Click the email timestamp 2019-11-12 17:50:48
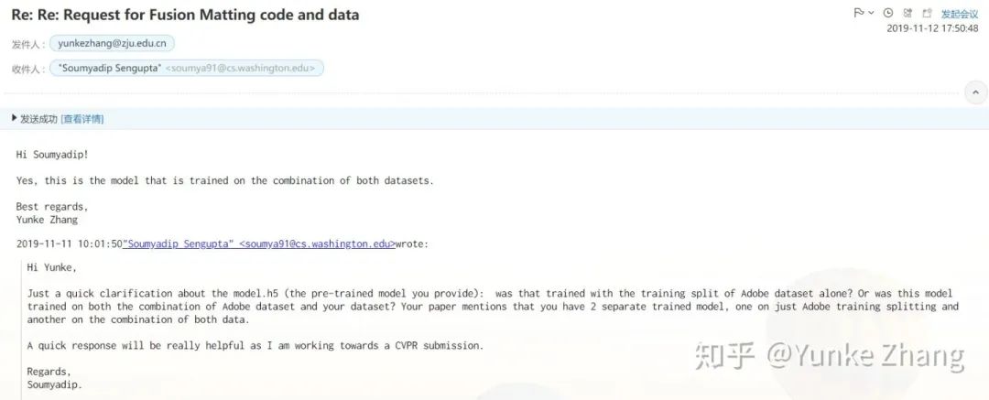 pyautogui.click(x=932, y=28)
